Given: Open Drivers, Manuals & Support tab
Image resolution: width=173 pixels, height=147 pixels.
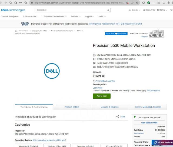Looking at the screenshot, I should (x=148, y=107).
